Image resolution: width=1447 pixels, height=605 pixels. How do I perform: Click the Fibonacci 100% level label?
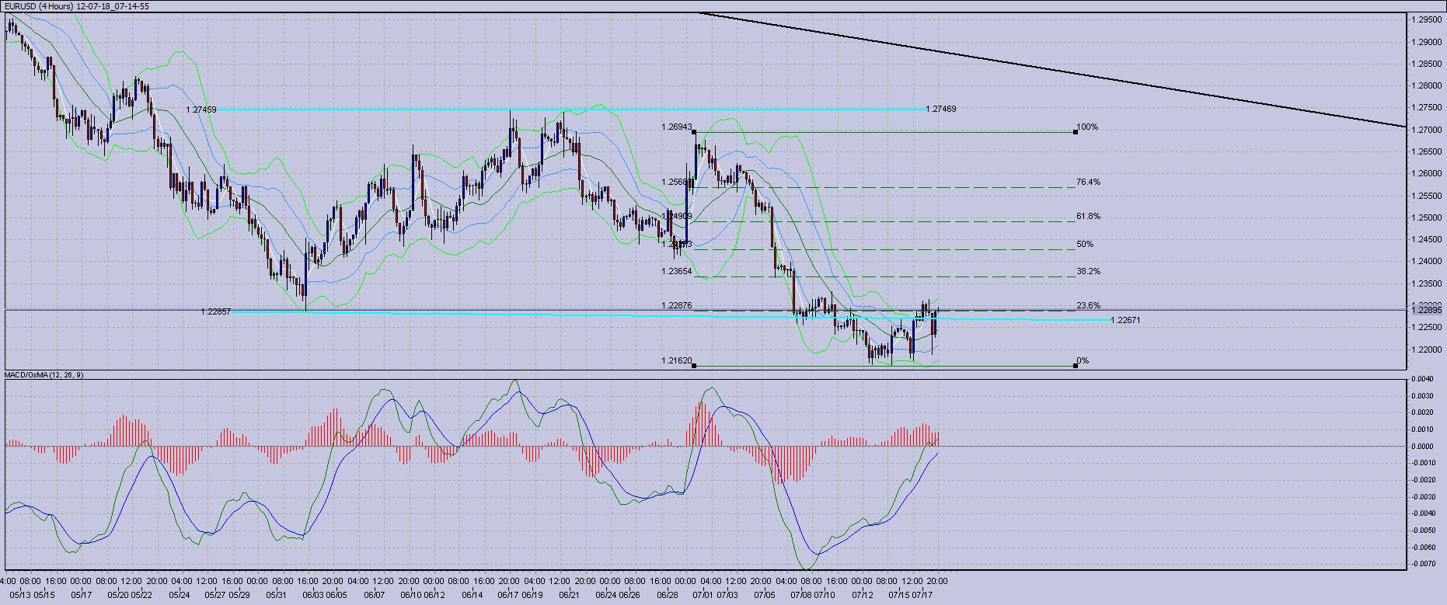pos(1087,127)
